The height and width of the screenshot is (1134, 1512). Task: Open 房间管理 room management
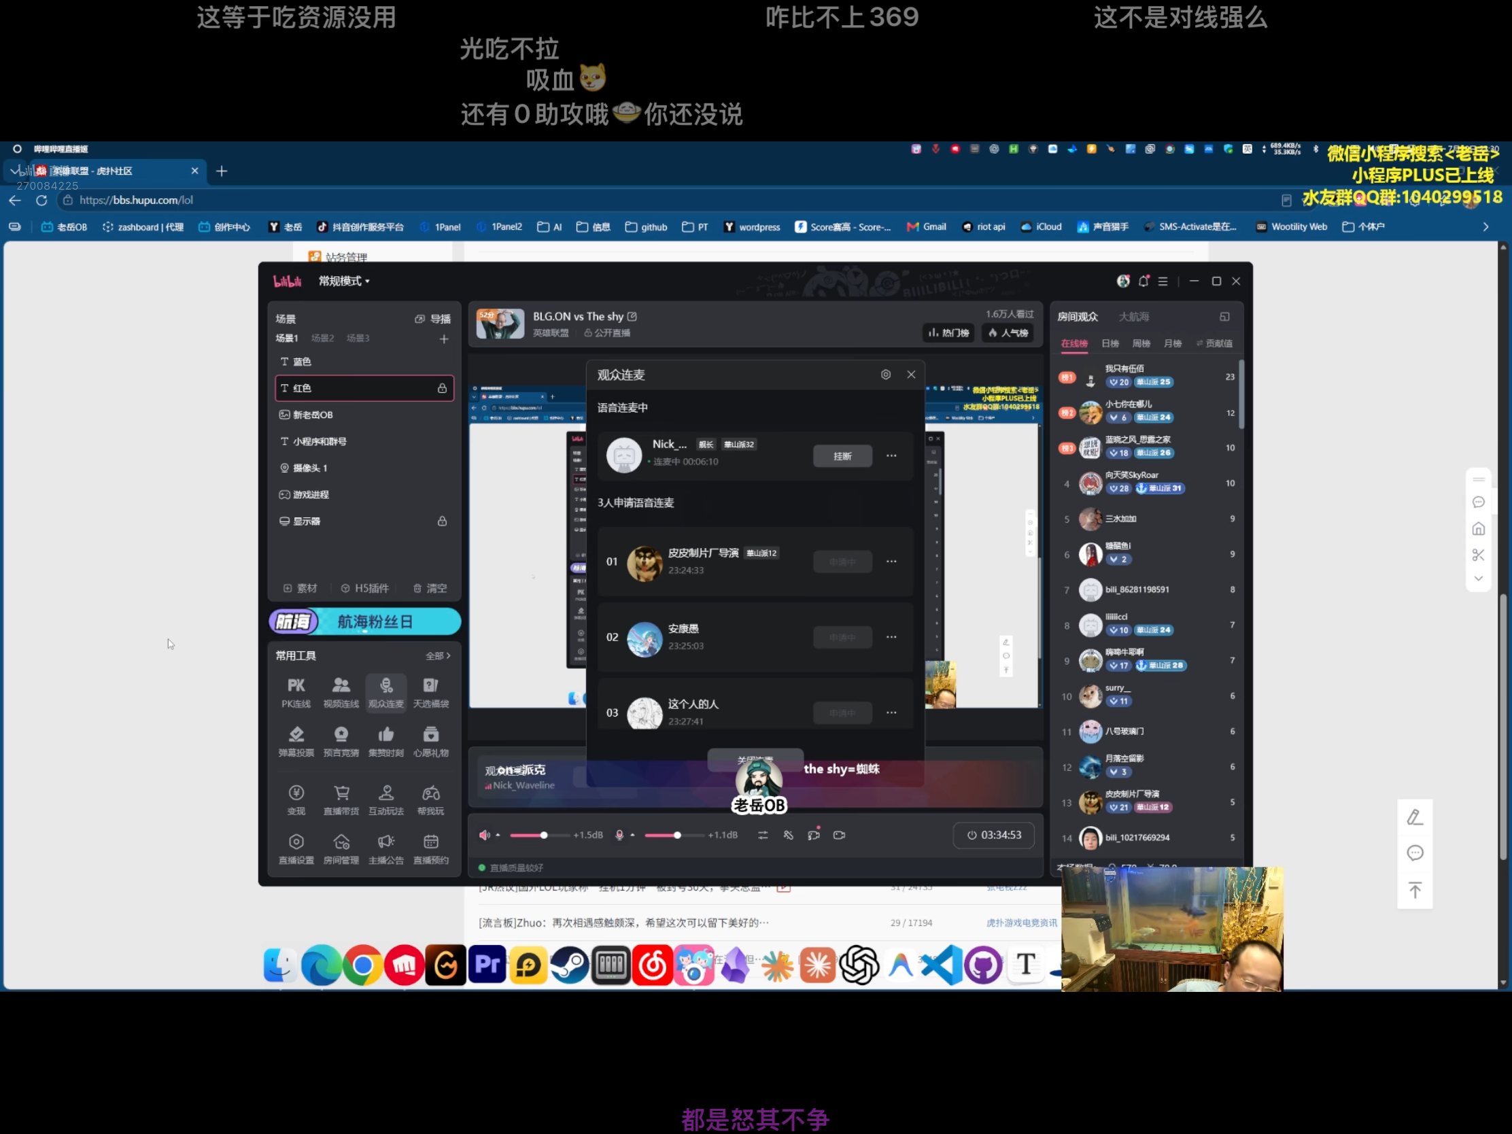[x=341, y=848]
